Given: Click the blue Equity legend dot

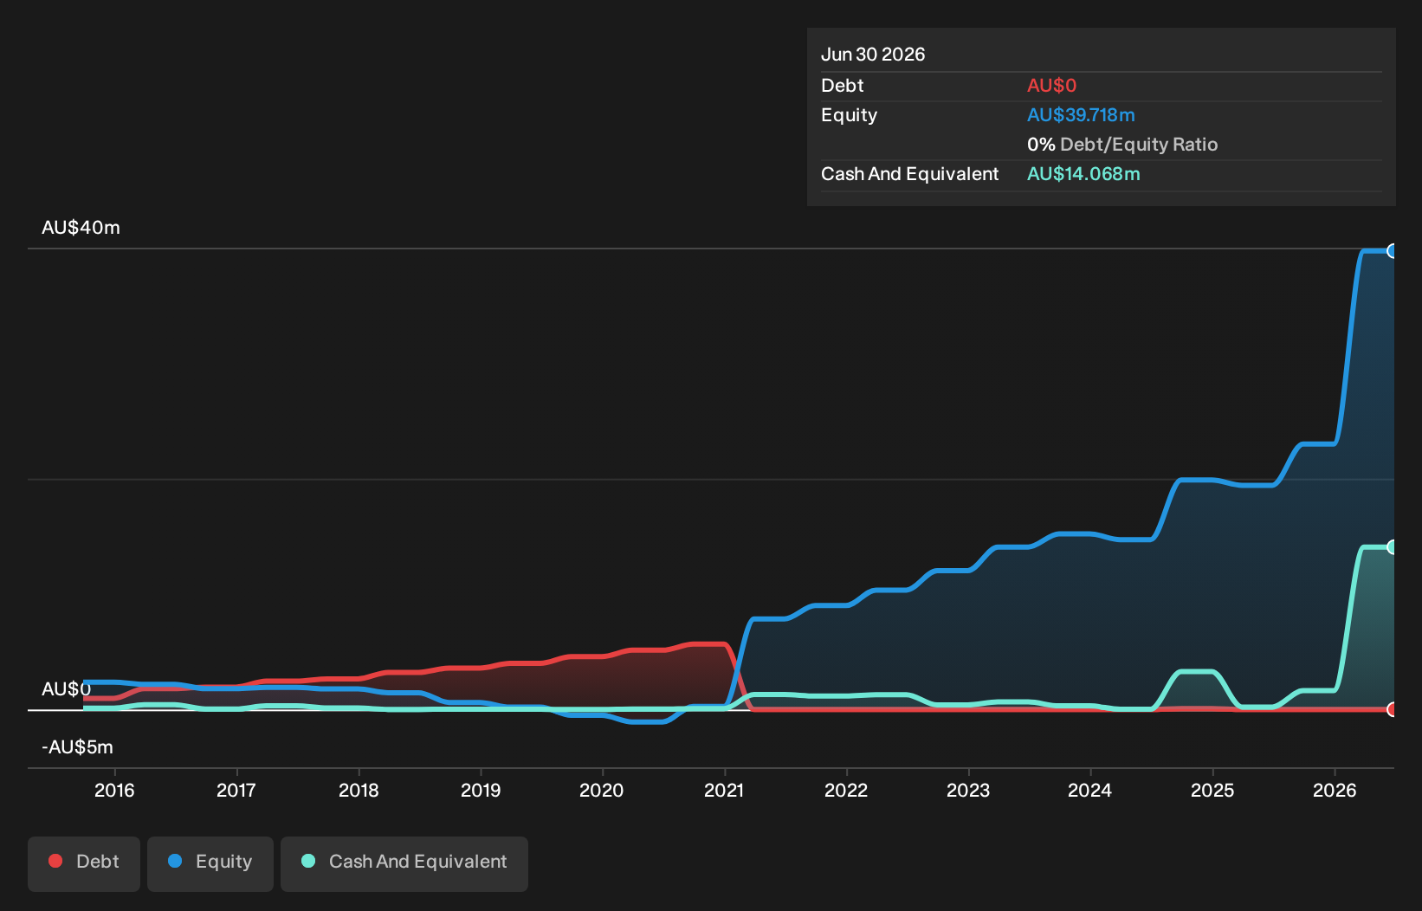Looking at the screenshot, I should (175, 861).
